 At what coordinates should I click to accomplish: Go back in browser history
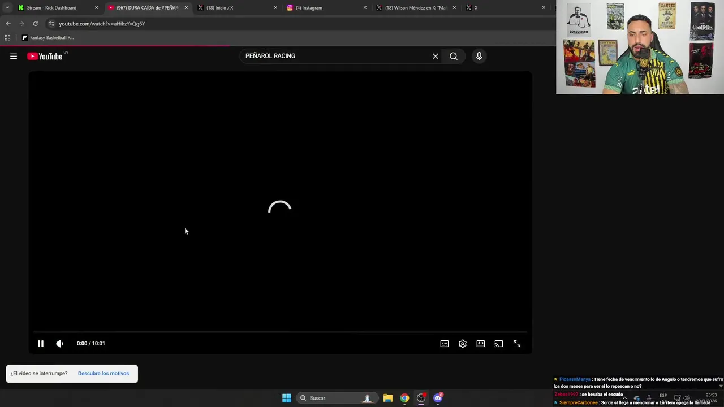point(8,24)
